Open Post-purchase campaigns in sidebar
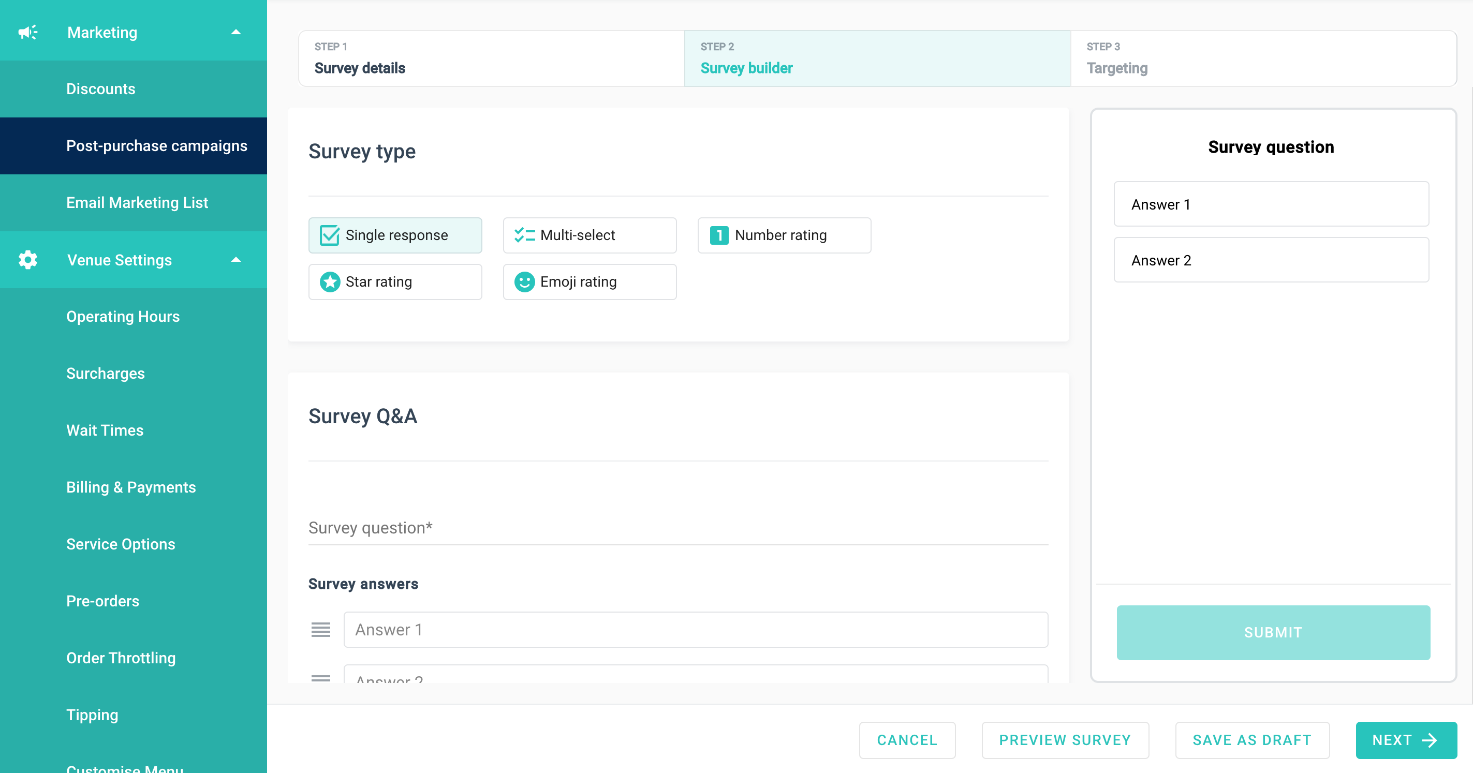 pos(157,146)
